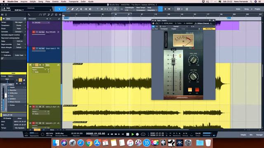Mute the Drum Verb D track
Screen dimensions: 264x148
click(x=33, y=49)
